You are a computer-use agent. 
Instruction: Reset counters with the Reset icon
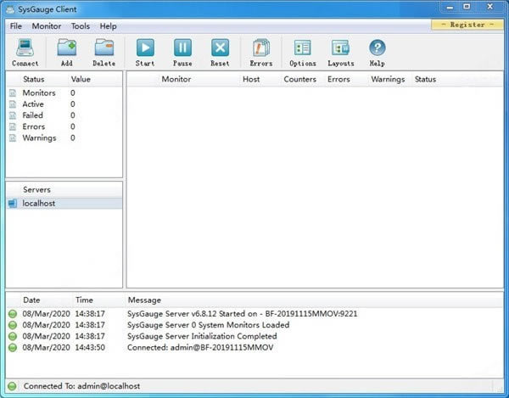[x=220, y=53]
